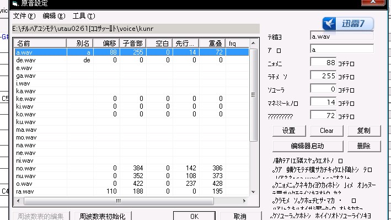Image resolution: width=391 pixels, height=220 pixels.
Task: Click the 名前 column header
Action: tap(40, 43)
